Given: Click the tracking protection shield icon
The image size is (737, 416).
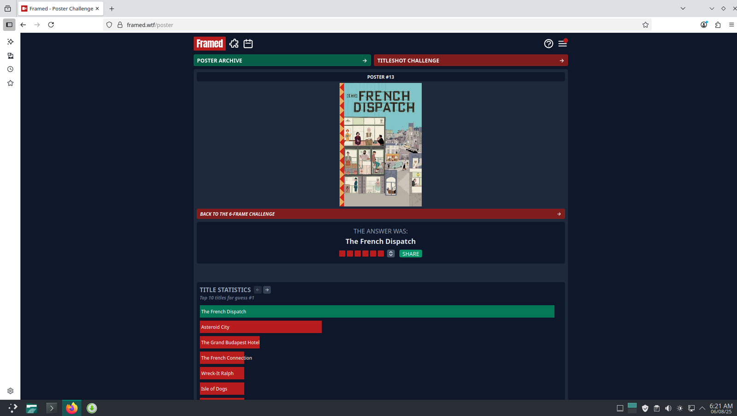Looking at the screenshot, I should (109, 25).
